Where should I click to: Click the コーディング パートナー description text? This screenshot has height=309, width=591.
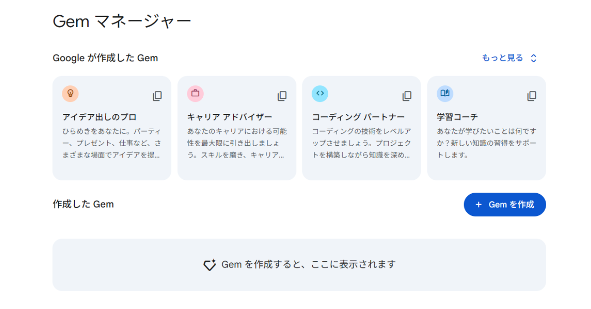[361, 143]
